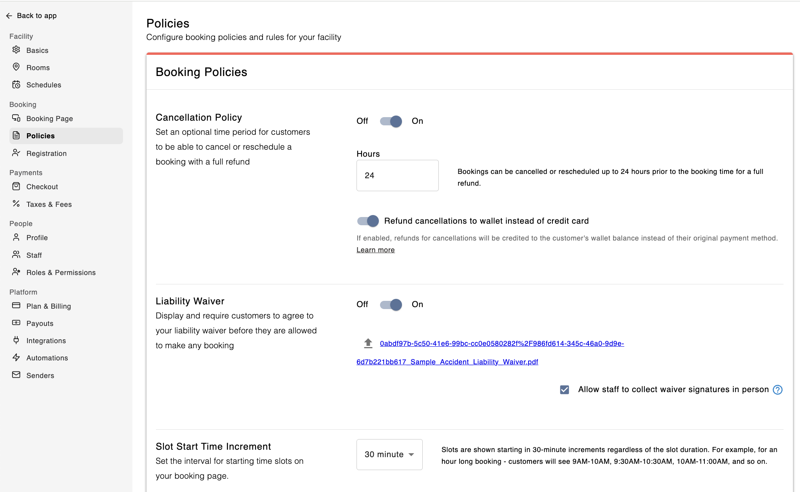
Task: Click the Rooms location pin icon
Action: pos(16,67)
